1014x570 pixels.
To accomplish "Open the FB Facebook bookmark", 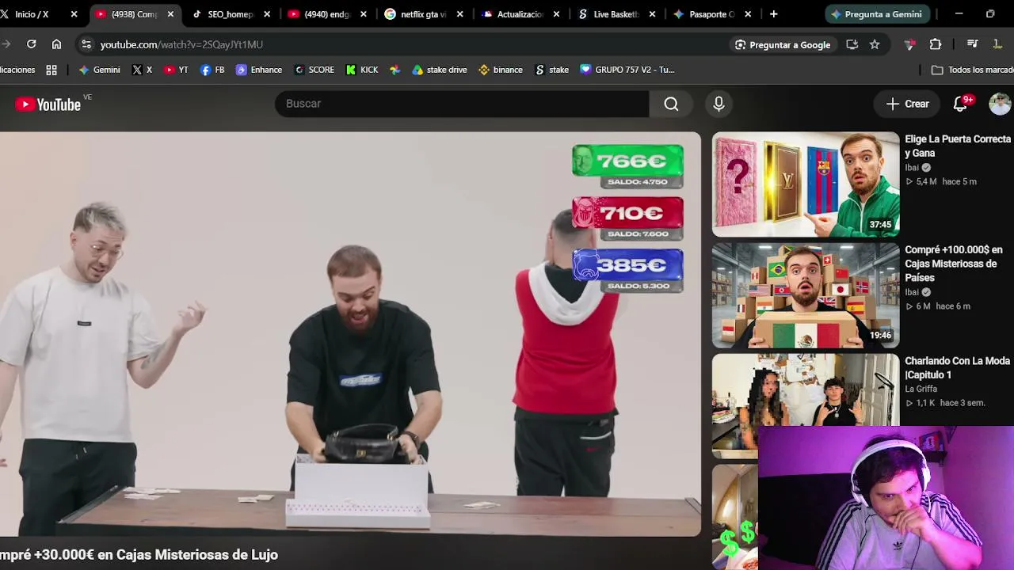I will 212,70.
